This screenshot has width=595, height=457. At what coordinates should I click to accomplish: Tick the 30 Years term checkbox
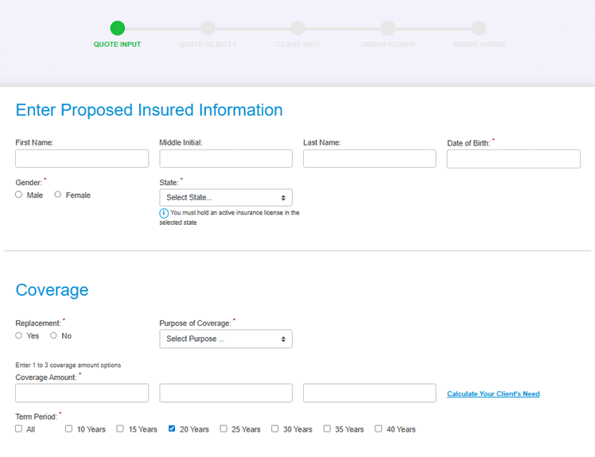275,429
